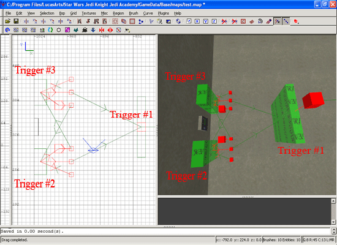Image resolution: width=337 pixels, height=245 pixels.
Task: Click the Hollow brush toolbar icon
Action: pos(132,21)
